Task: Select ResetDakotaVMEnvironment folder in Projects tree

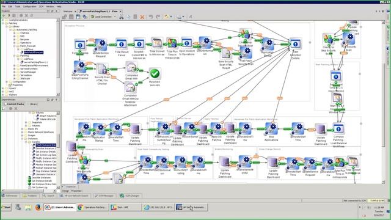Action: 32,65
